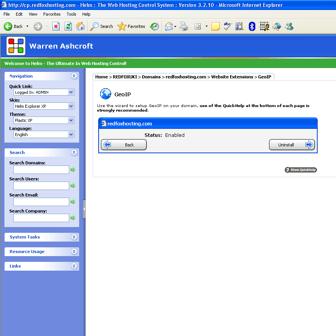Click the Bluetooth toolbar icon

252,26
